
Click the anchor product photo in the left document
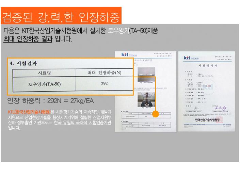(146, 75)
